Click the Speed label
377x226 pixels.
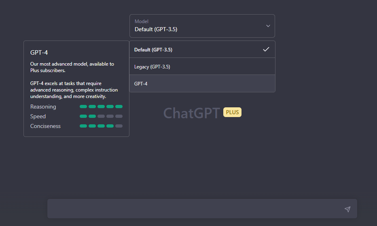pos(38,117)
